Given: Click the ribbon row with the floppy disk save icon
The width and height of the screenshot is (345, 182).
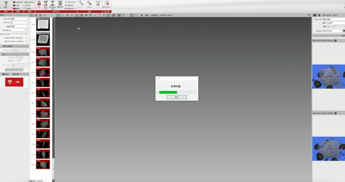Looking at the screenshot, I should tap(29, 2).
